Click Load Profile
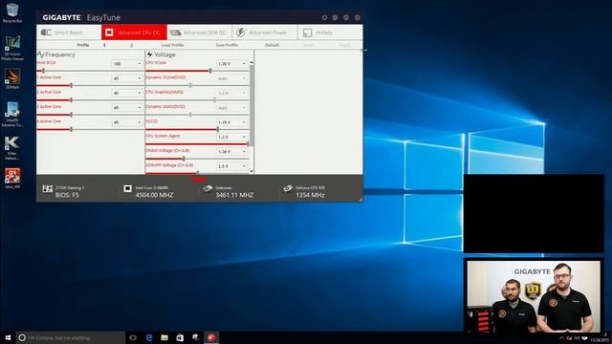This screenshot has width=612, height=344. pyautogui.click(x=172, y=45)
